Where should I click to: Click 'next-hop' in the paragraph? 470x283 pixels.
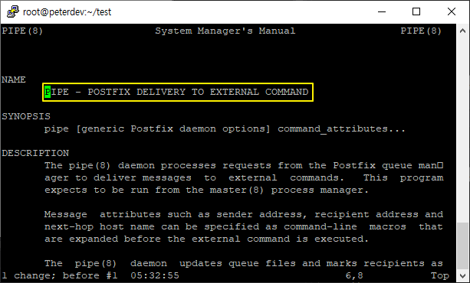coord(69,227)
